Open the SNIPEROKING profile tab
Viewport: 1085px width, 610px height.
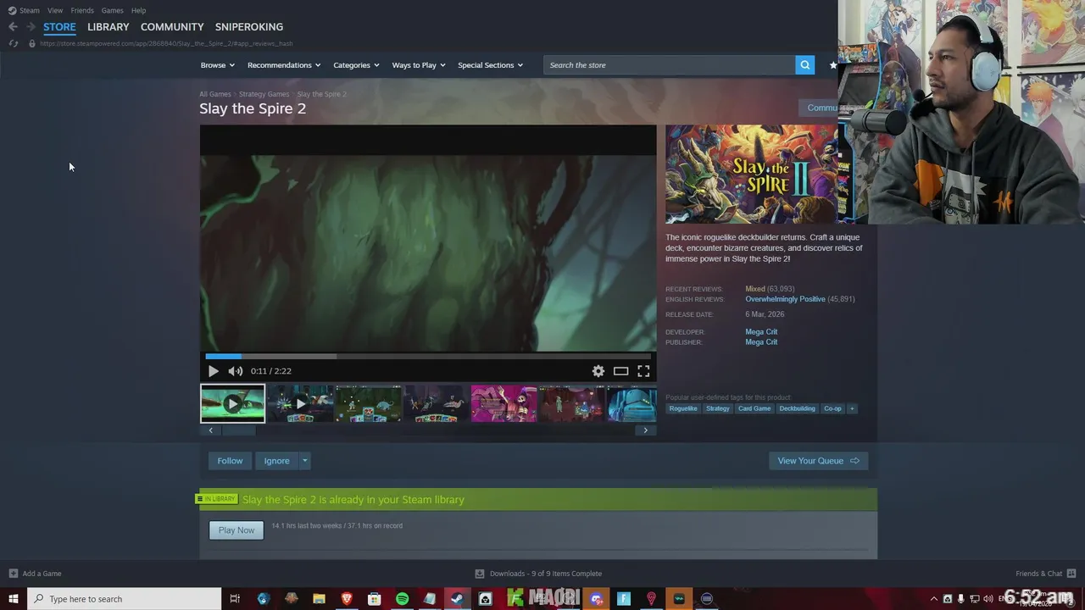(249, 27)
